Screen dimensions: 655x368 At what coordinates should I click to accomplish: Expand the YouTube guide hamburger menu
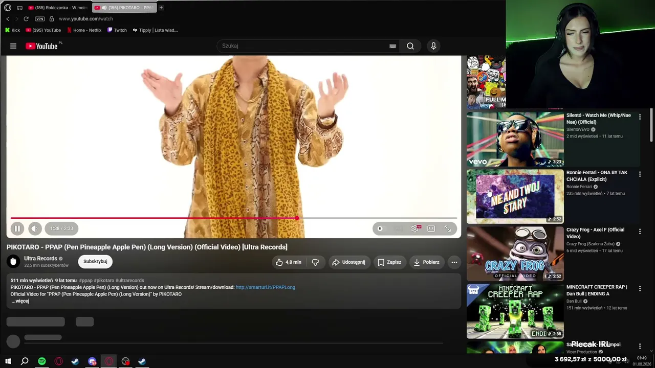coord(13,46)
